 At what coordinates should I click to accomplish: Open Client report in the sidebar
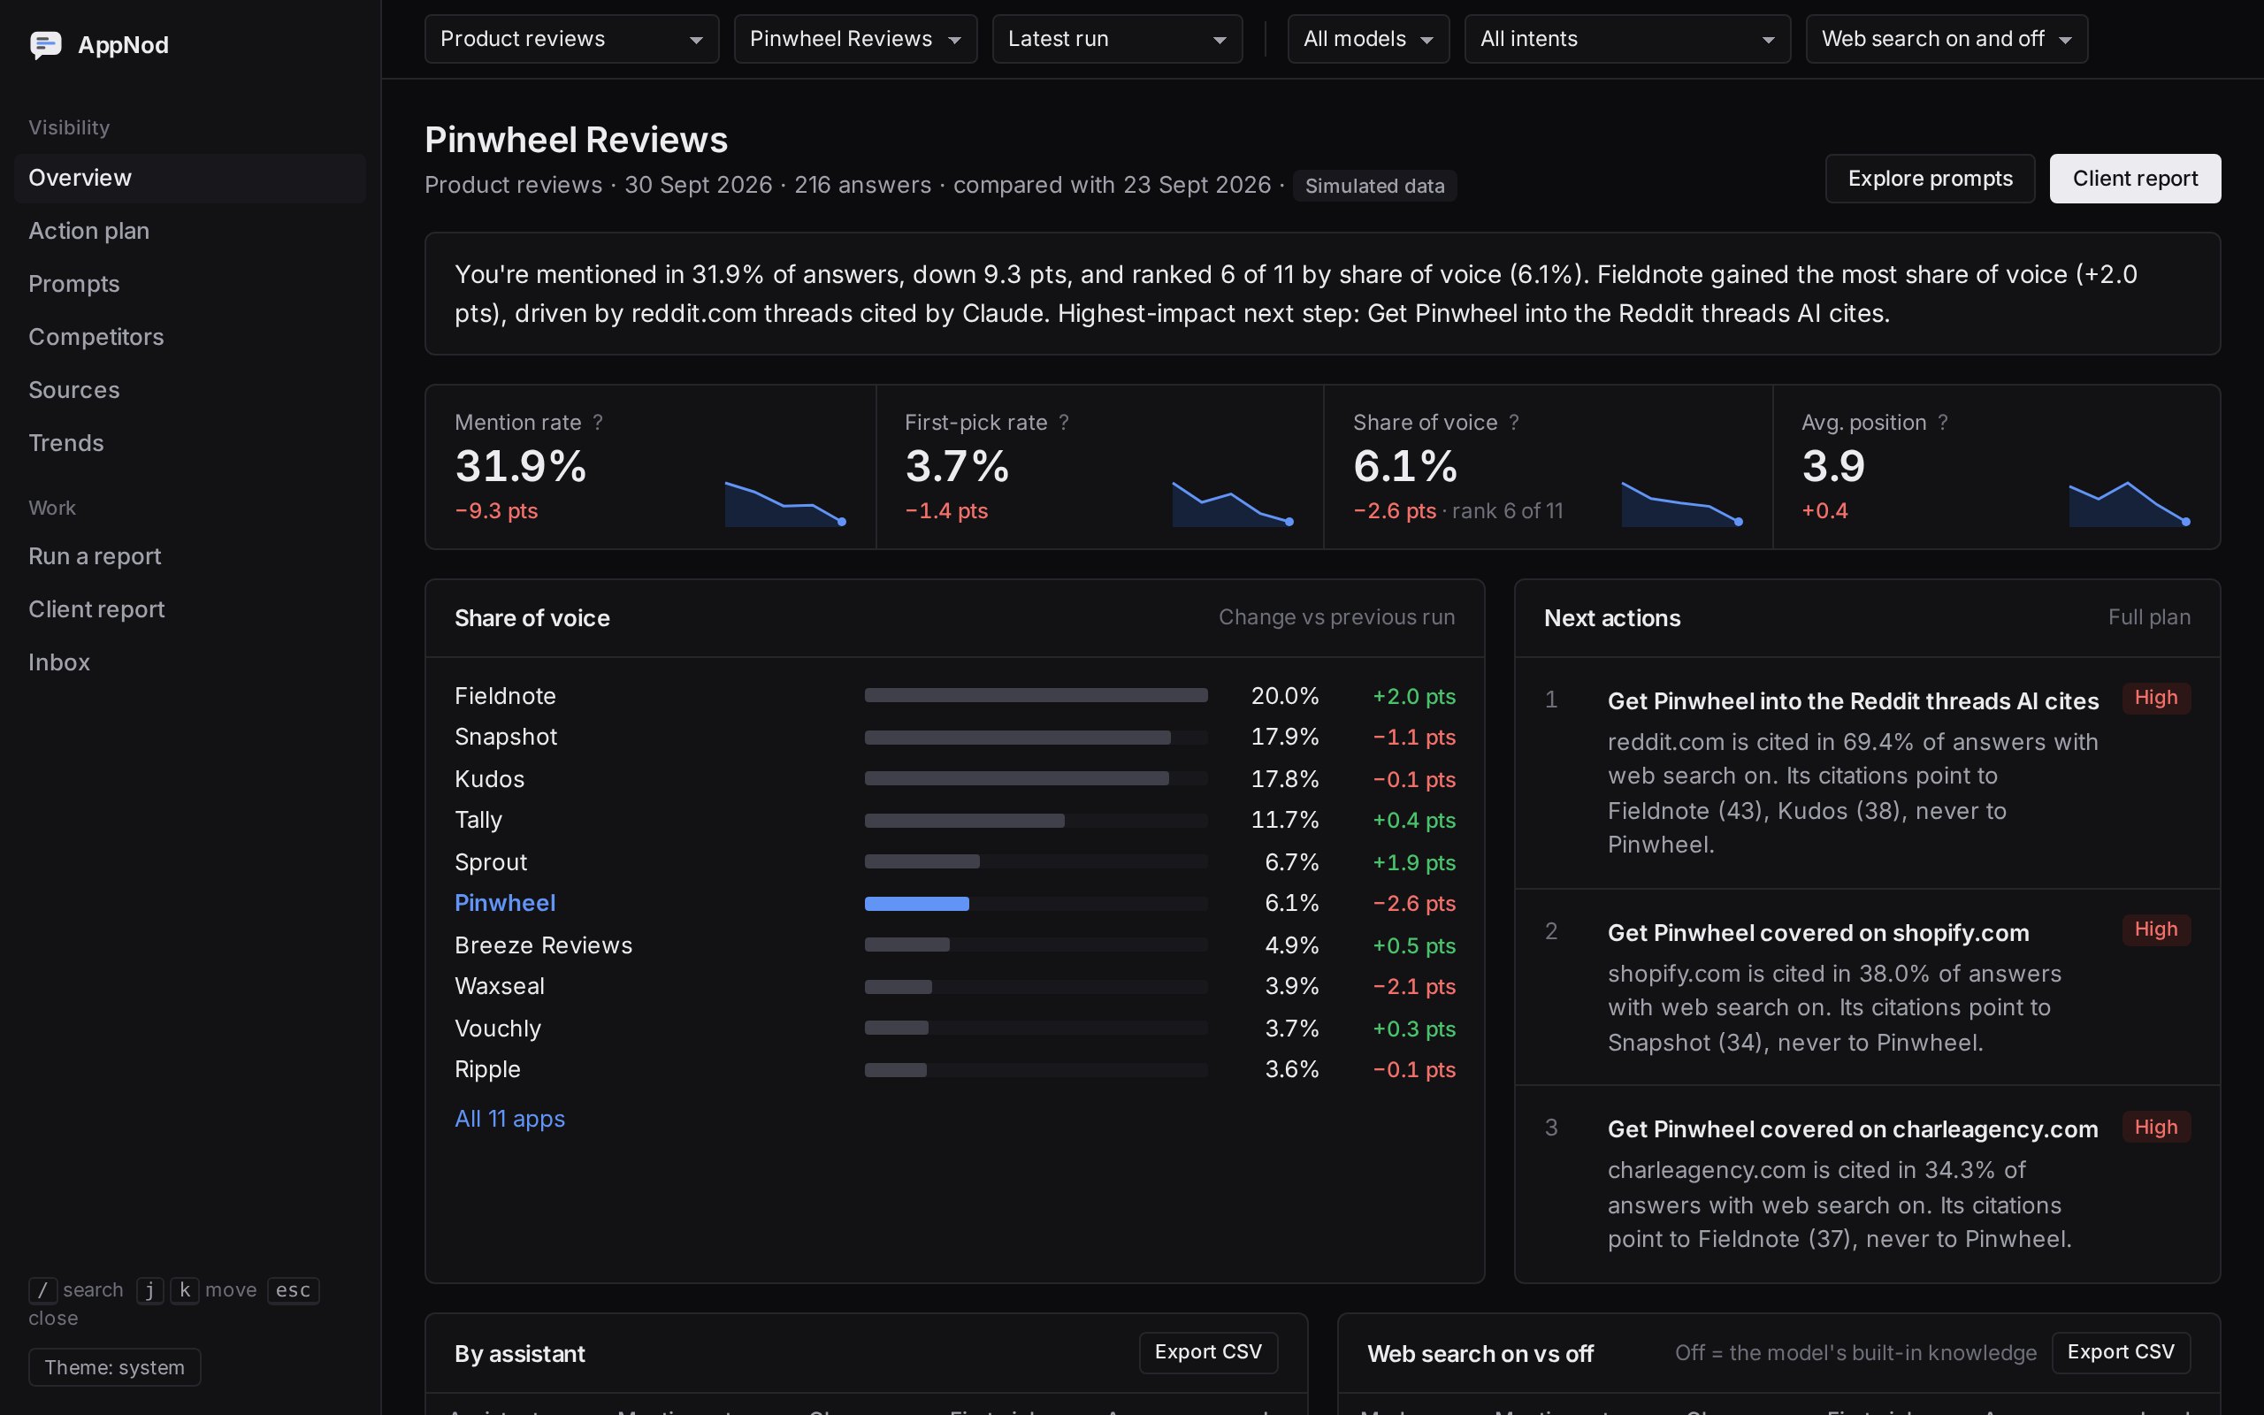(x=190, y=609)
